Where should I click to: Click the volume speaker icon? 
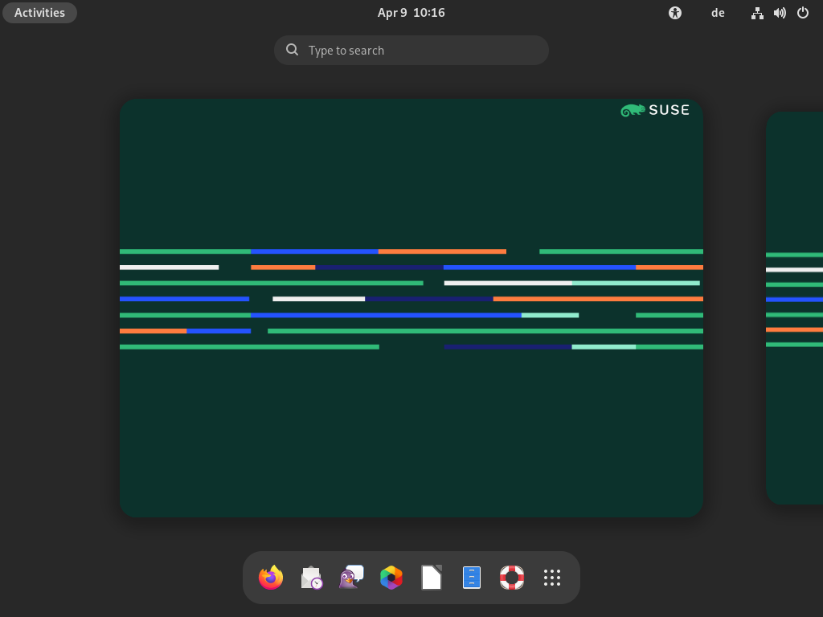coord(780,13)
